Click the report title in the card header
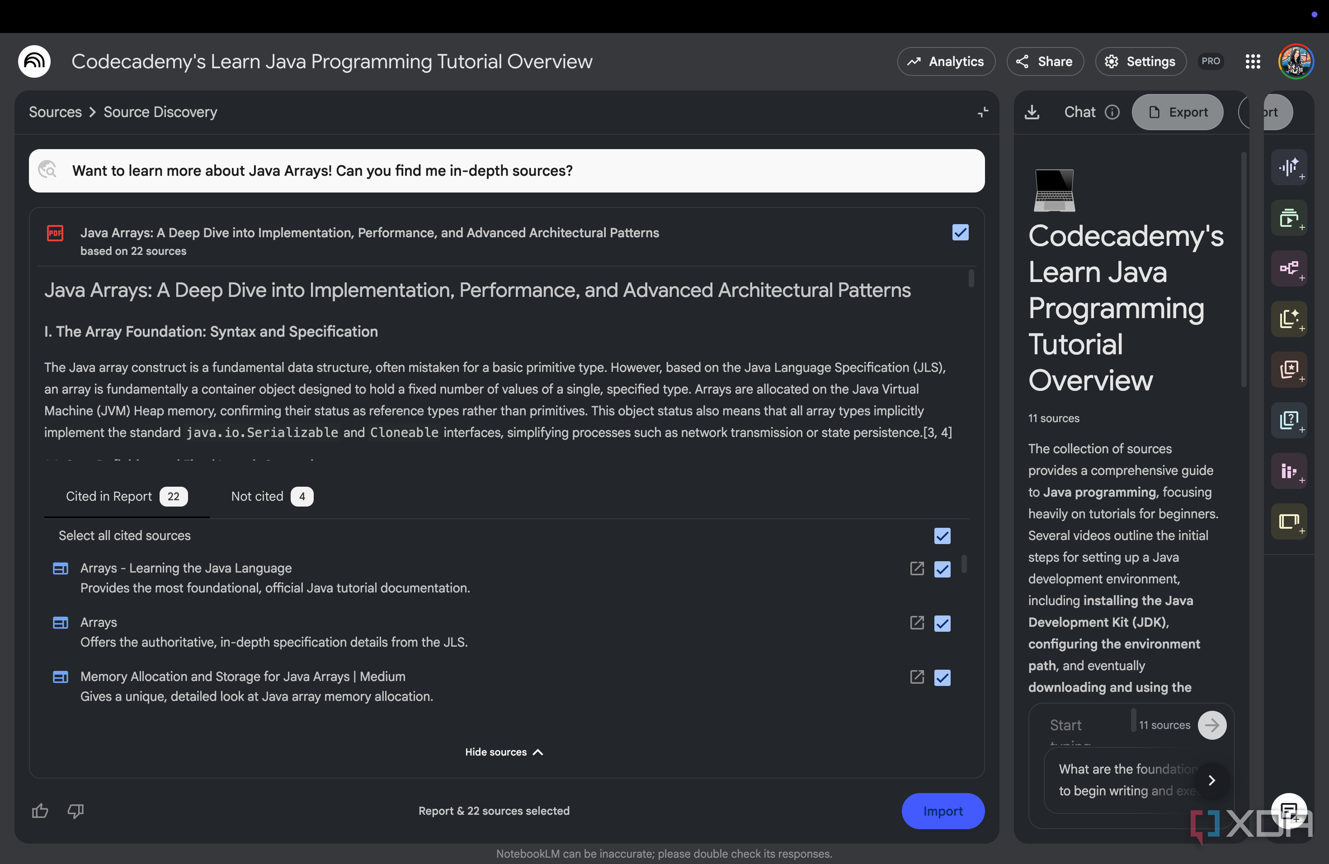1329x864 pixels. [x=370, y=233]
